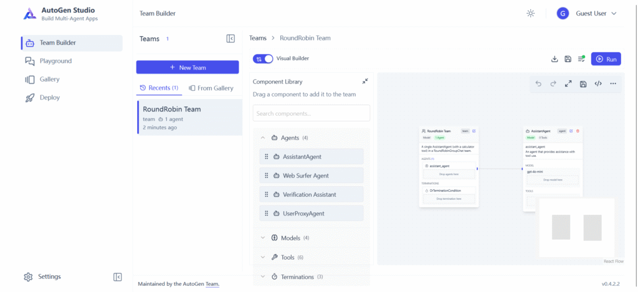This screenshot has width=638, height=292.
Task: Edit the AssistantAgent node
Action: pyautogui.click(x=571, y=131)
